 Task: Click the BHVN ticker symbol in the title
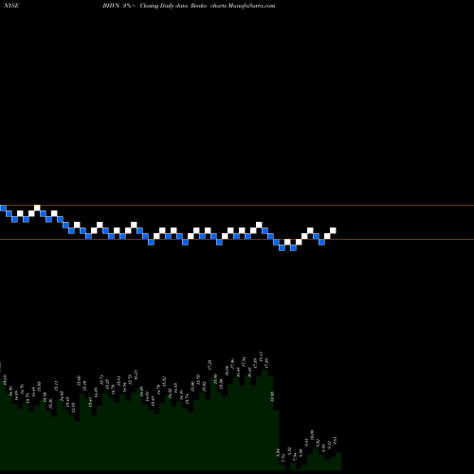pyautogui.click(x=111, y=6)
